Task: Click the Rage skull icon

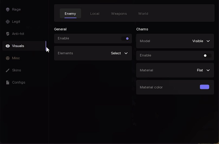Action: (8, 9)
